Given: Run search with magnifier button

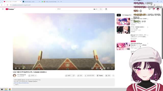Looking at the screenshot, I should (101, 9).
